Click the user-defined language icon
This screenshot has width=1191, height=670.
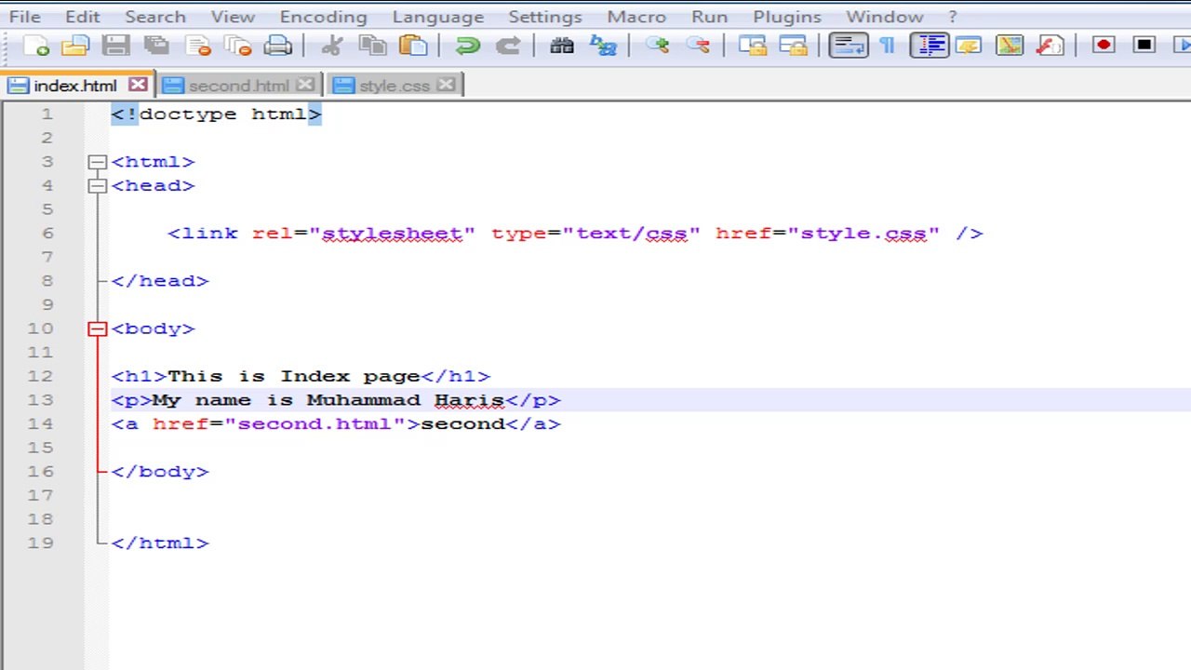[x=969, y=46]
